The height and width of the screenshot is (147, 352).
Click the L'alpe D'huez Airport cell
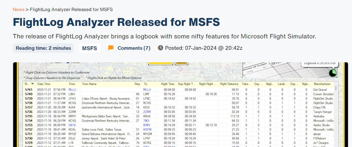107,98
